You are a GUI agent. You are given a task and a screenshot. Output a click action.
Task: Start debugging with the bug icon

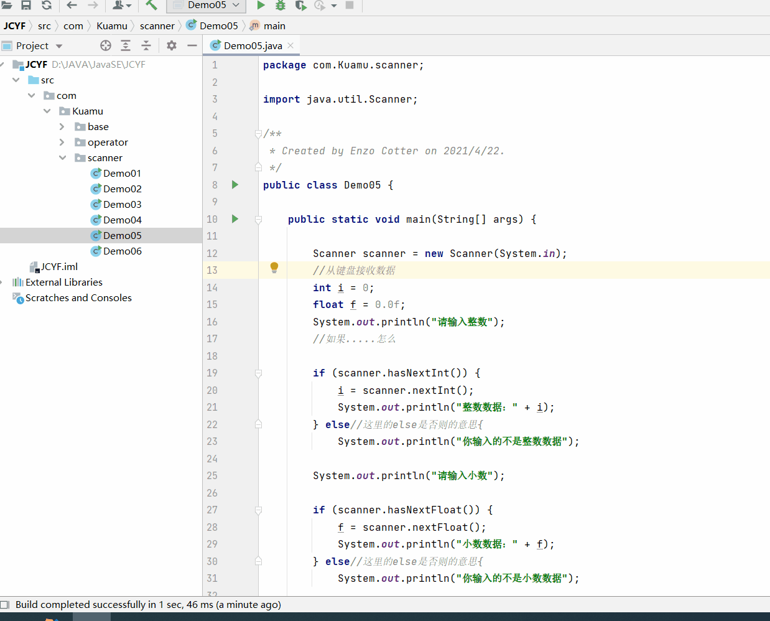click(x=281, y=5)
